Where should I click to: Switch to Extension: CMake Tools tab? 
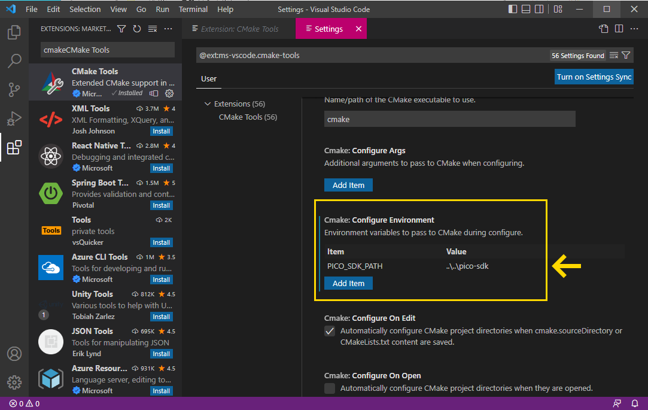click(x=239, y=29)
